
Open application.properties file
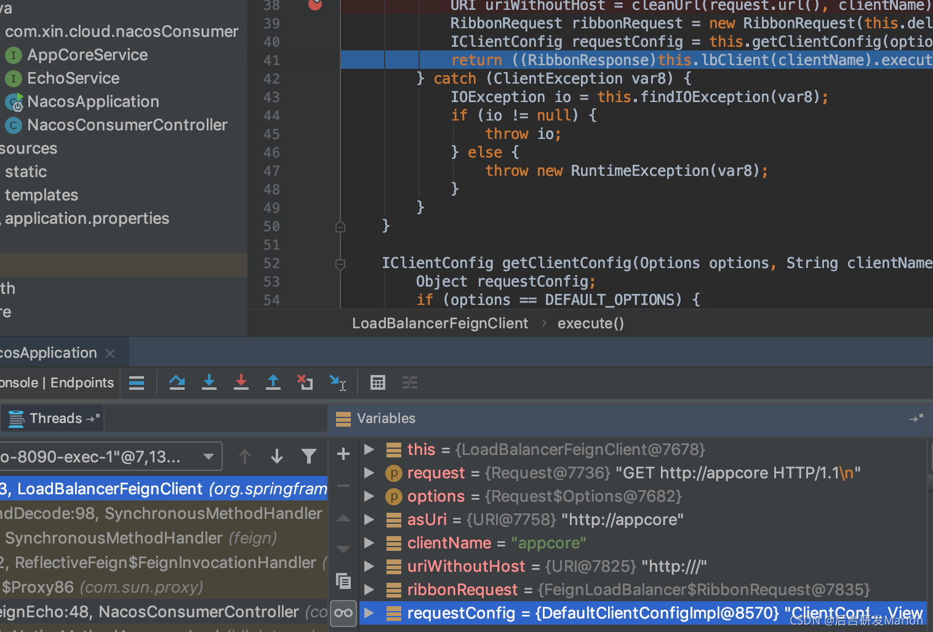coord(87,218)
